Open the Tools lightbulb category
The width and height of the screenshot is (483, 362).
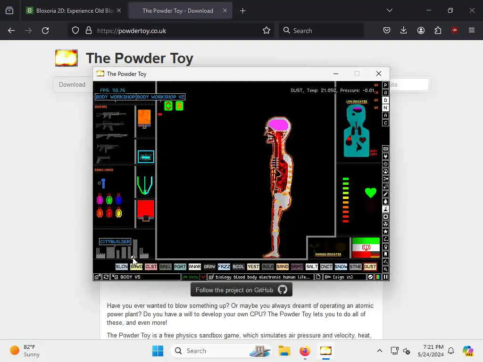click(x=385, y=247)
